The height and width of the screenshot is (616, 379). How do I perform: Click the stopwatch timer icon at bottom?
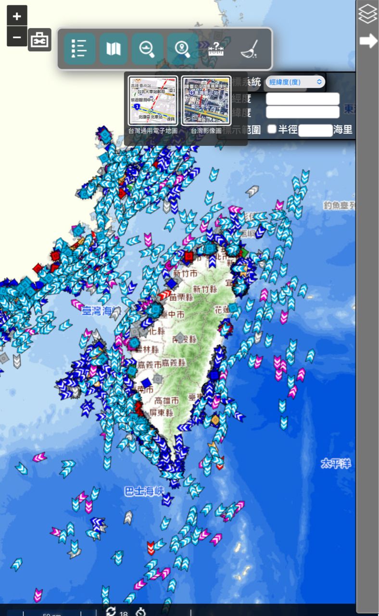tap(140, 612)
